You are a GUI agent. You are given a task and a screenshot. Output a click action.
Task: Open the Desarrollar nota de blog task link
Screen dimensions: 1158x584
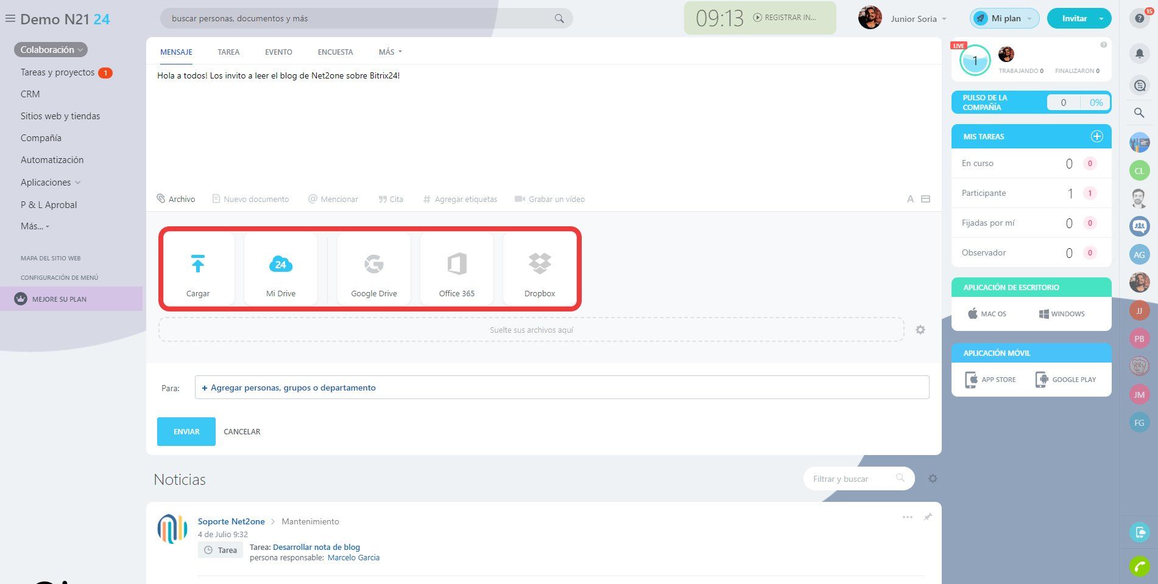pos(316,547)
